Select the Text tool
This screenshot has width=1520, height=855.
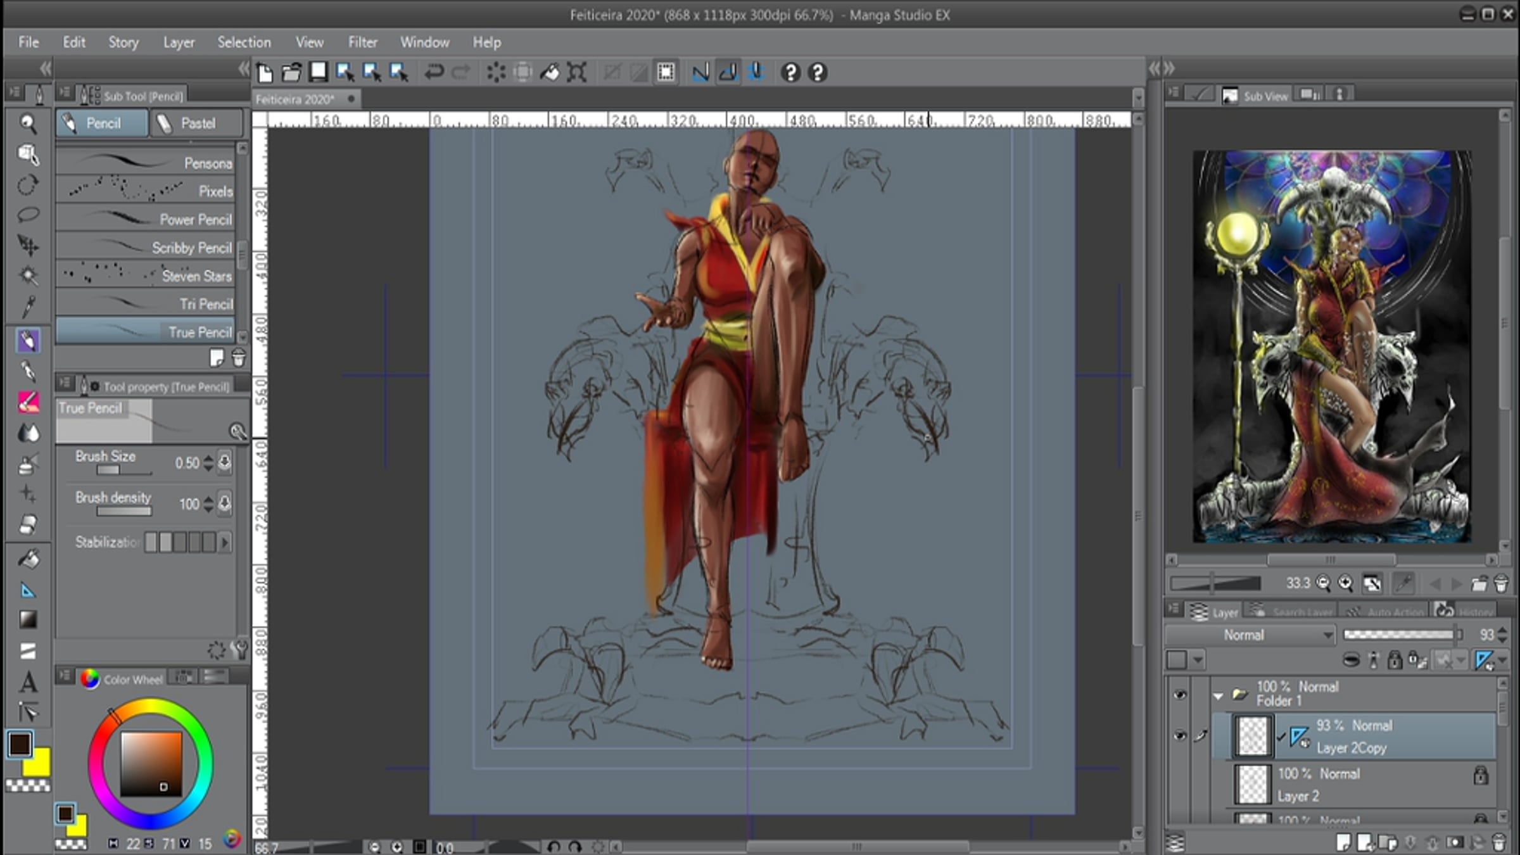[28, 683]
